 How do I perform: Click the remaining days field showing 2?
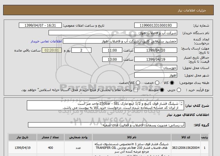click(81, 50)
